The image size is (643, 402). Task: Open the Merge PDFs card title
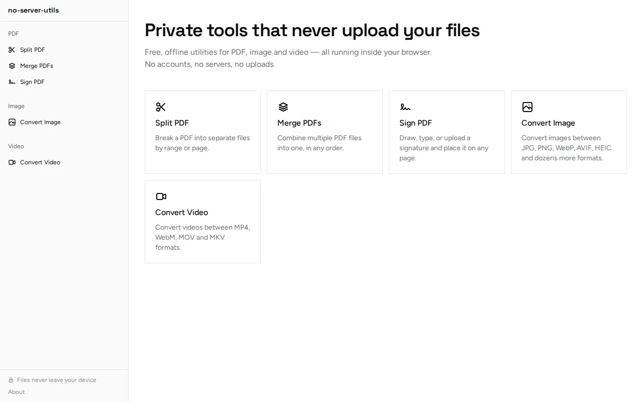pyautogui.click(x=299, y=123)
